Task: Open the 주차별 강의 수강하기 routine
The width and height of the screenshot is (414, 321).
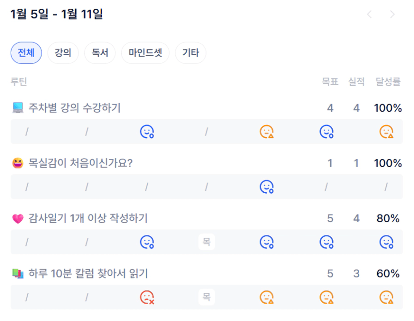Action: click(x=74, y=108)
